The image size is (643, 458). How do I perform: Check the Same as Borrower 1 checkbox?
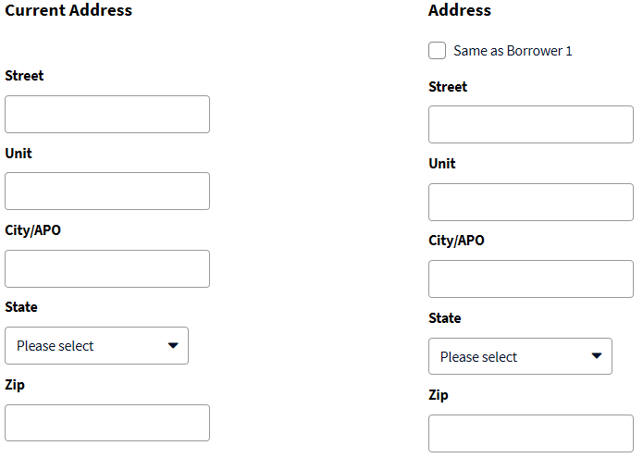click(438, 51)
